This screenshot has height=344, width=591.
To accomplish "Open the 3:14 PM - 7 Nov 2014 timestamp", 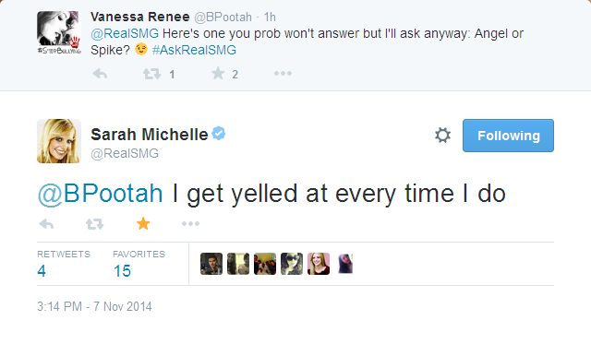I will [94, 306].
